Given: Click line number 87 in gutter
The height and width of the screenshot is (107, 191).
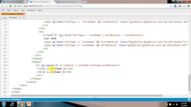Looking at the screenshot, I should click(x=5, y=69).
